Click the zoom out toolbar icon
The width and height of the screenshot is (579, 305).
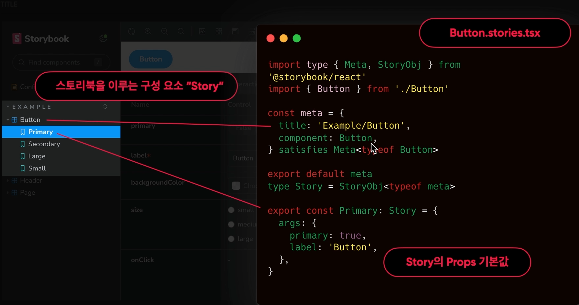tap(165, 31)
